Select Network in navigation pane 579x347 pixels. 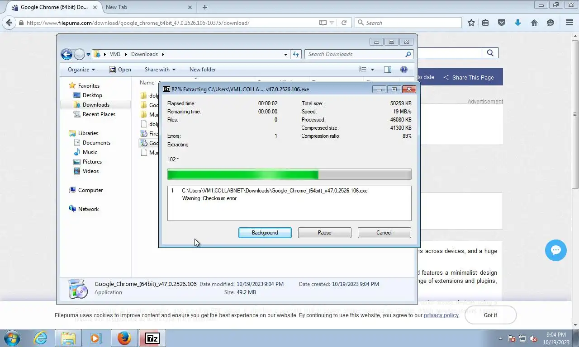point(88,209)
